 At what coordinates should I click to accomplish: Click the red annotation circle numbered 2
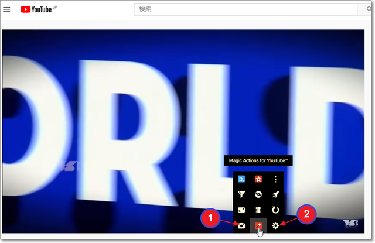coord(308,214)
